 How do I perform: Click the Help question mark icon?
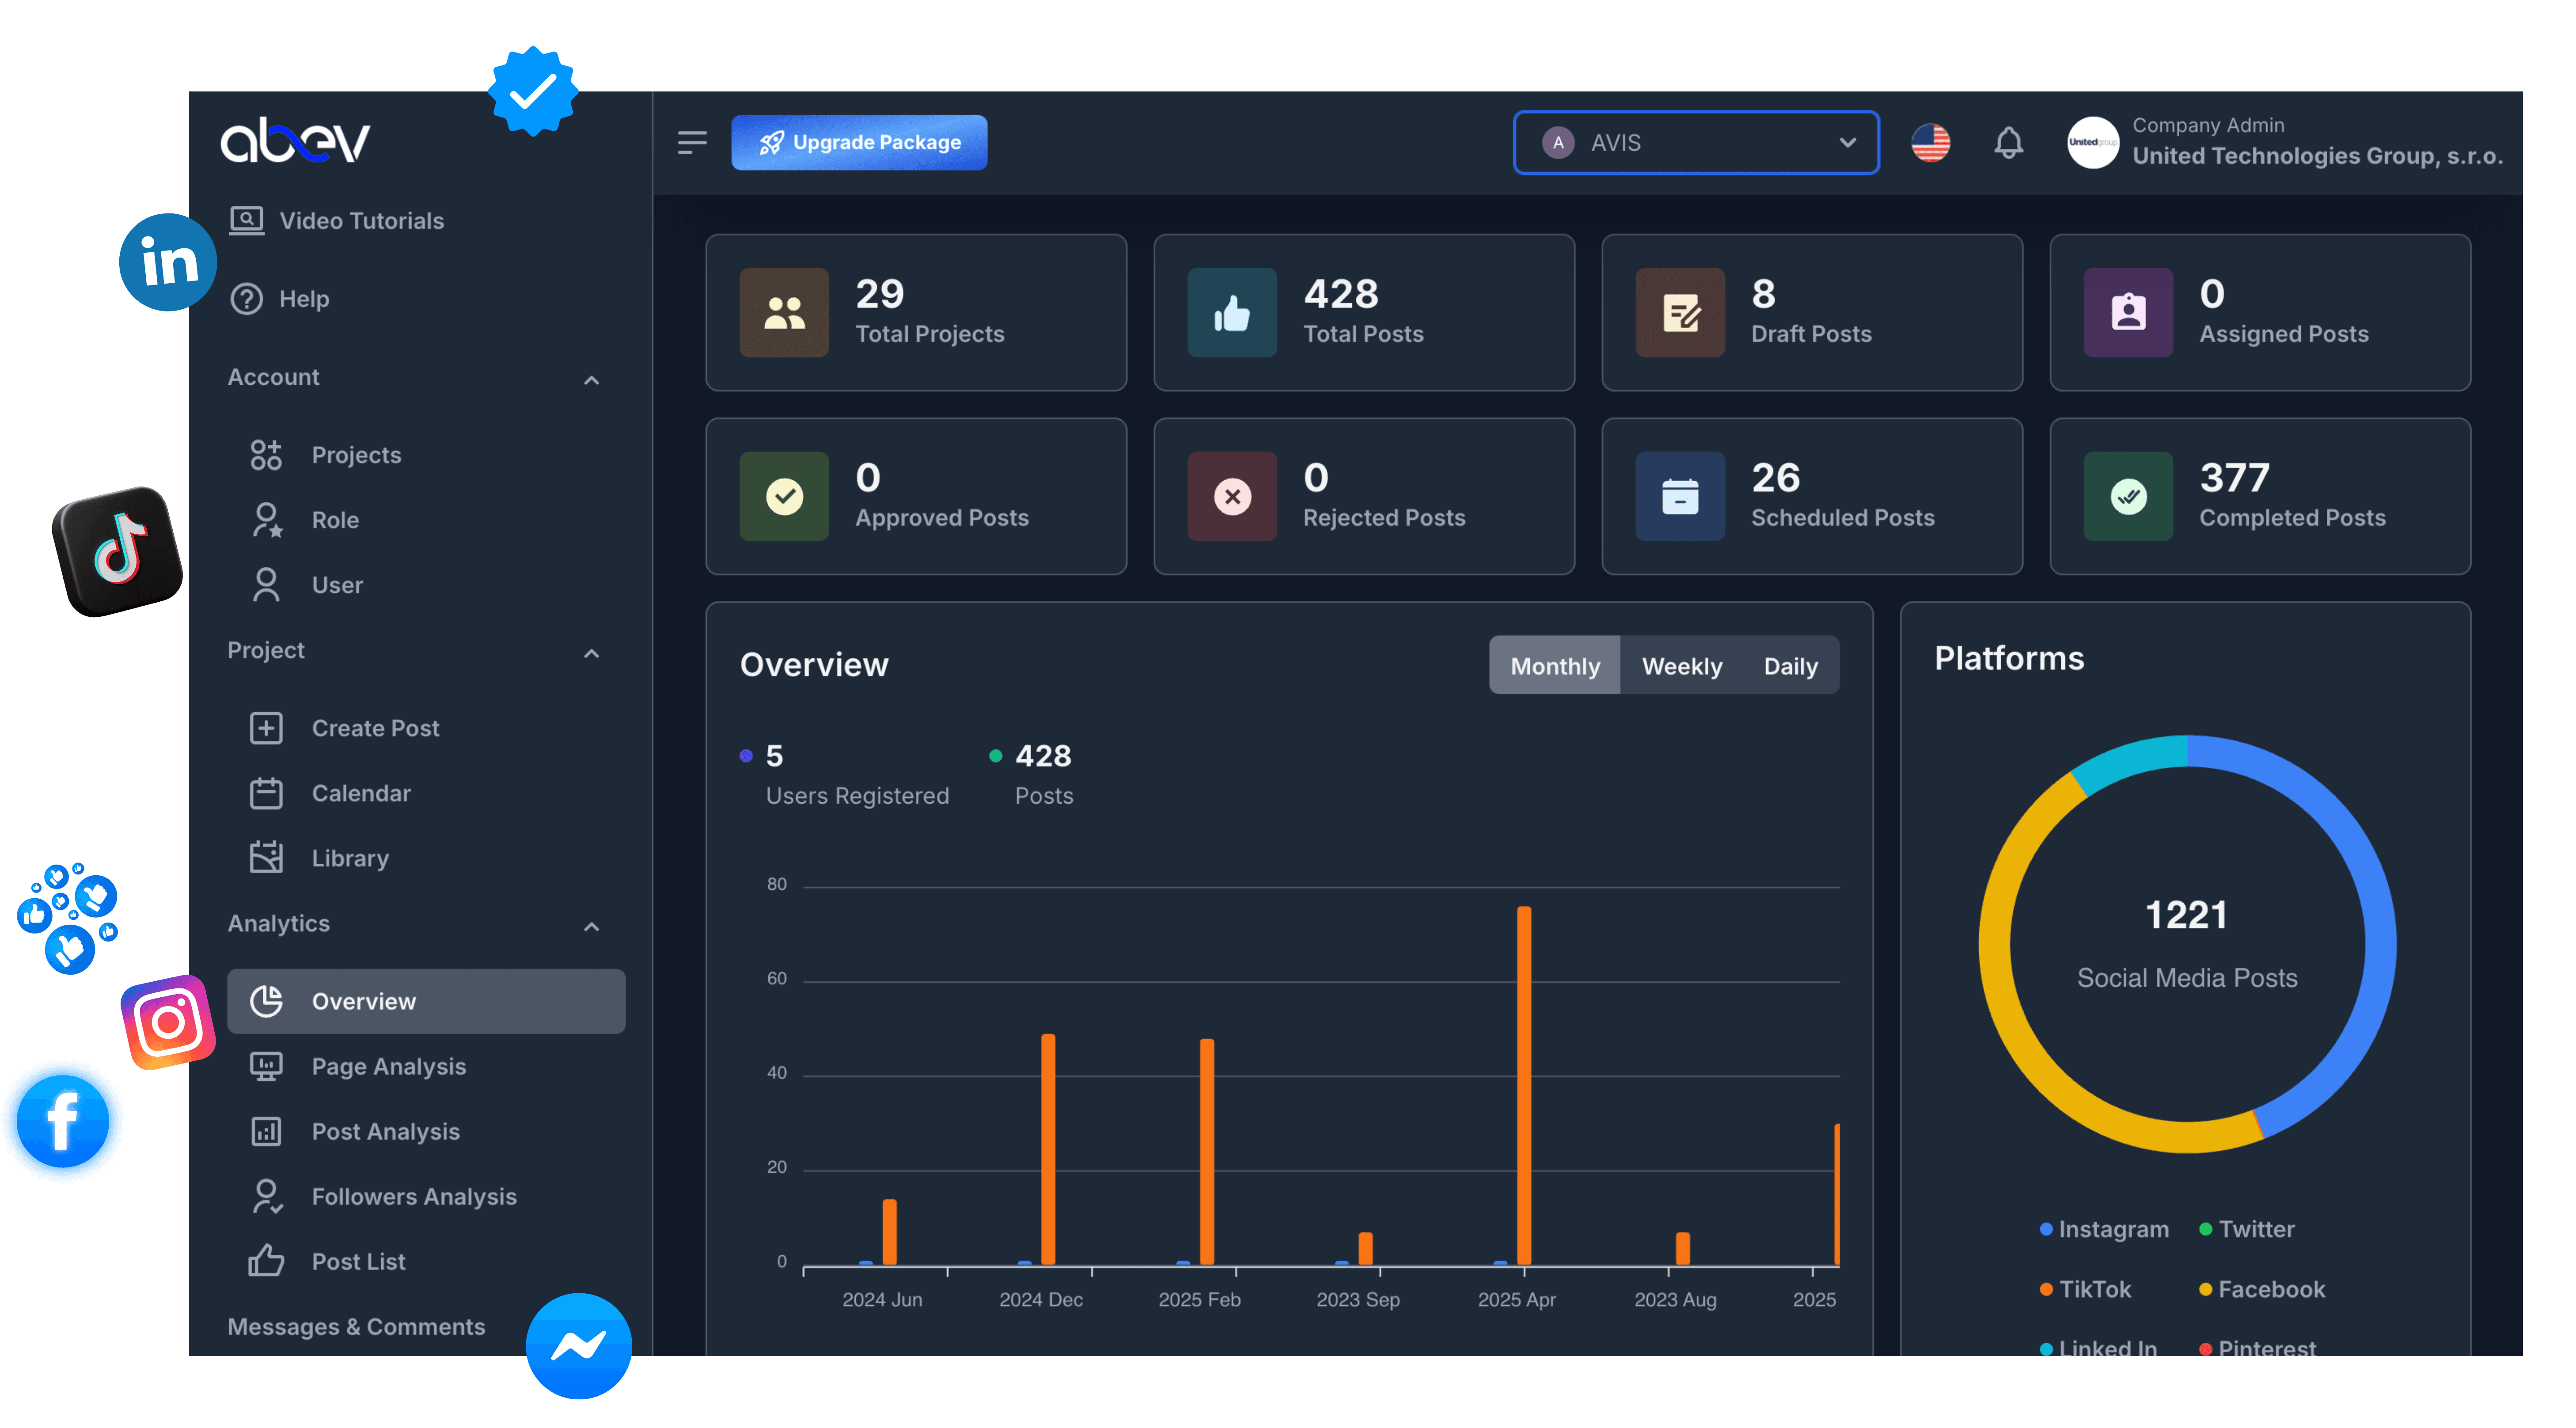[x=246, y=299]
